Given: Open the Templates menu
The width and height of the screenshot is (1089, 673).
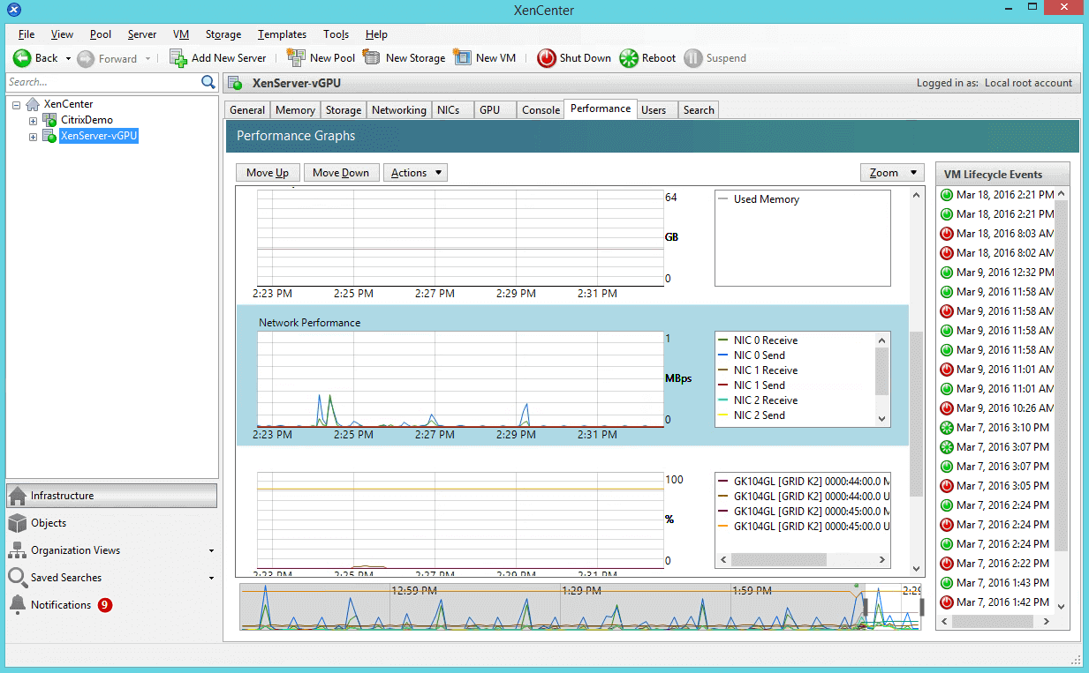Looking at the screenshot, I should tap(282, 34).
